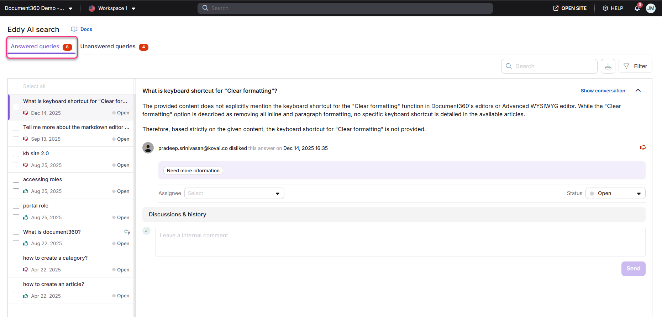
Task: Select the HELP icon in the top bar
Action: 605,8
